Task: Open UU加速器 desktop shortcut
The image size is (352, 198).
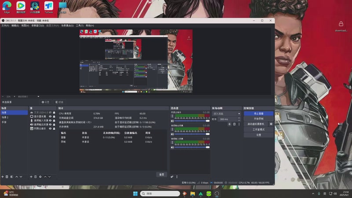Action: (x=35, y=7)
